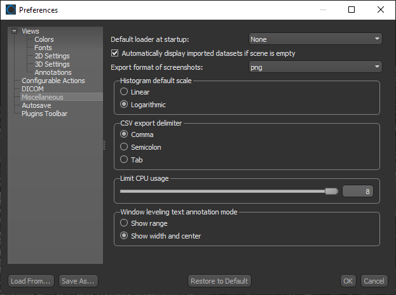Open 3D Settings preferences
The image size is (396, 295).
coord(52,64)
